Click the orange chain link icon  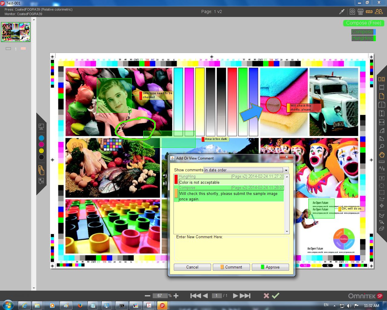[x=369, y=12]
